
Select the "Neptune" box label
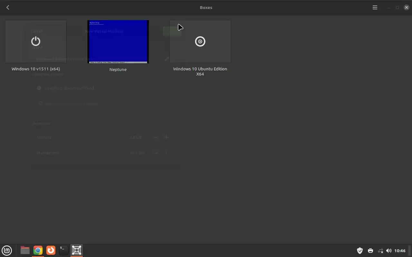click(118, 69)
